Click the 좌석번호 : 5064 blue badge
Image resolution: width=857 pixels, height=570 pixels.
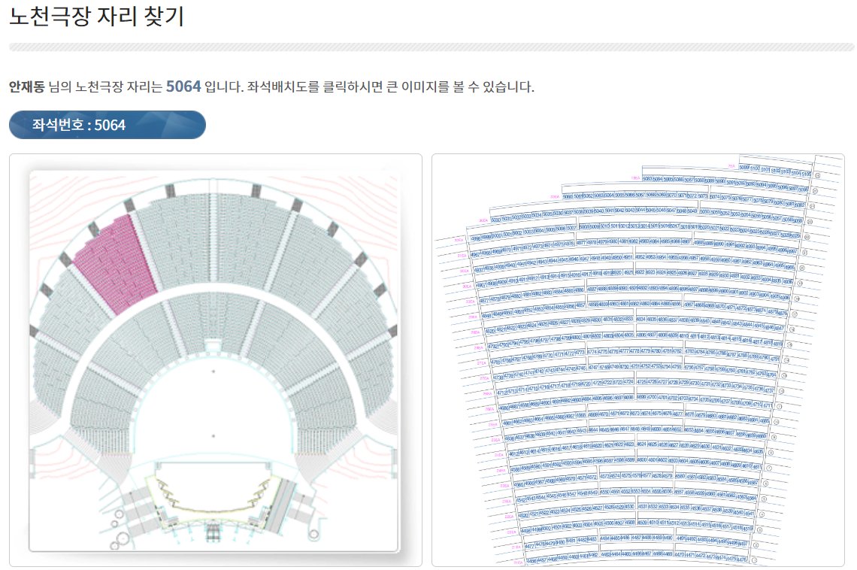(x=107, y=125)
